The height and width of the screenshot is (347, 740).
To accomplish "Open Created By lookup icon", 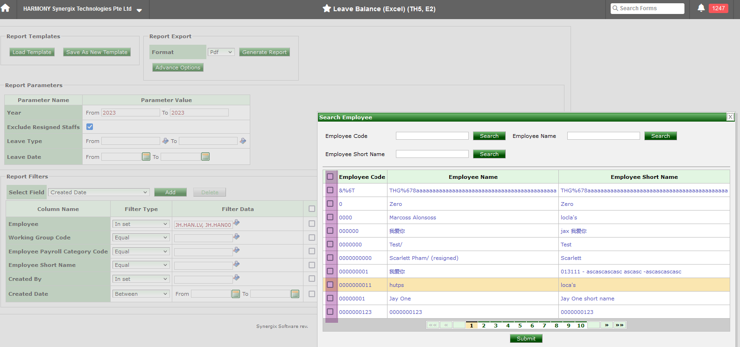I will pyautogui.click(x=237, y=278).
